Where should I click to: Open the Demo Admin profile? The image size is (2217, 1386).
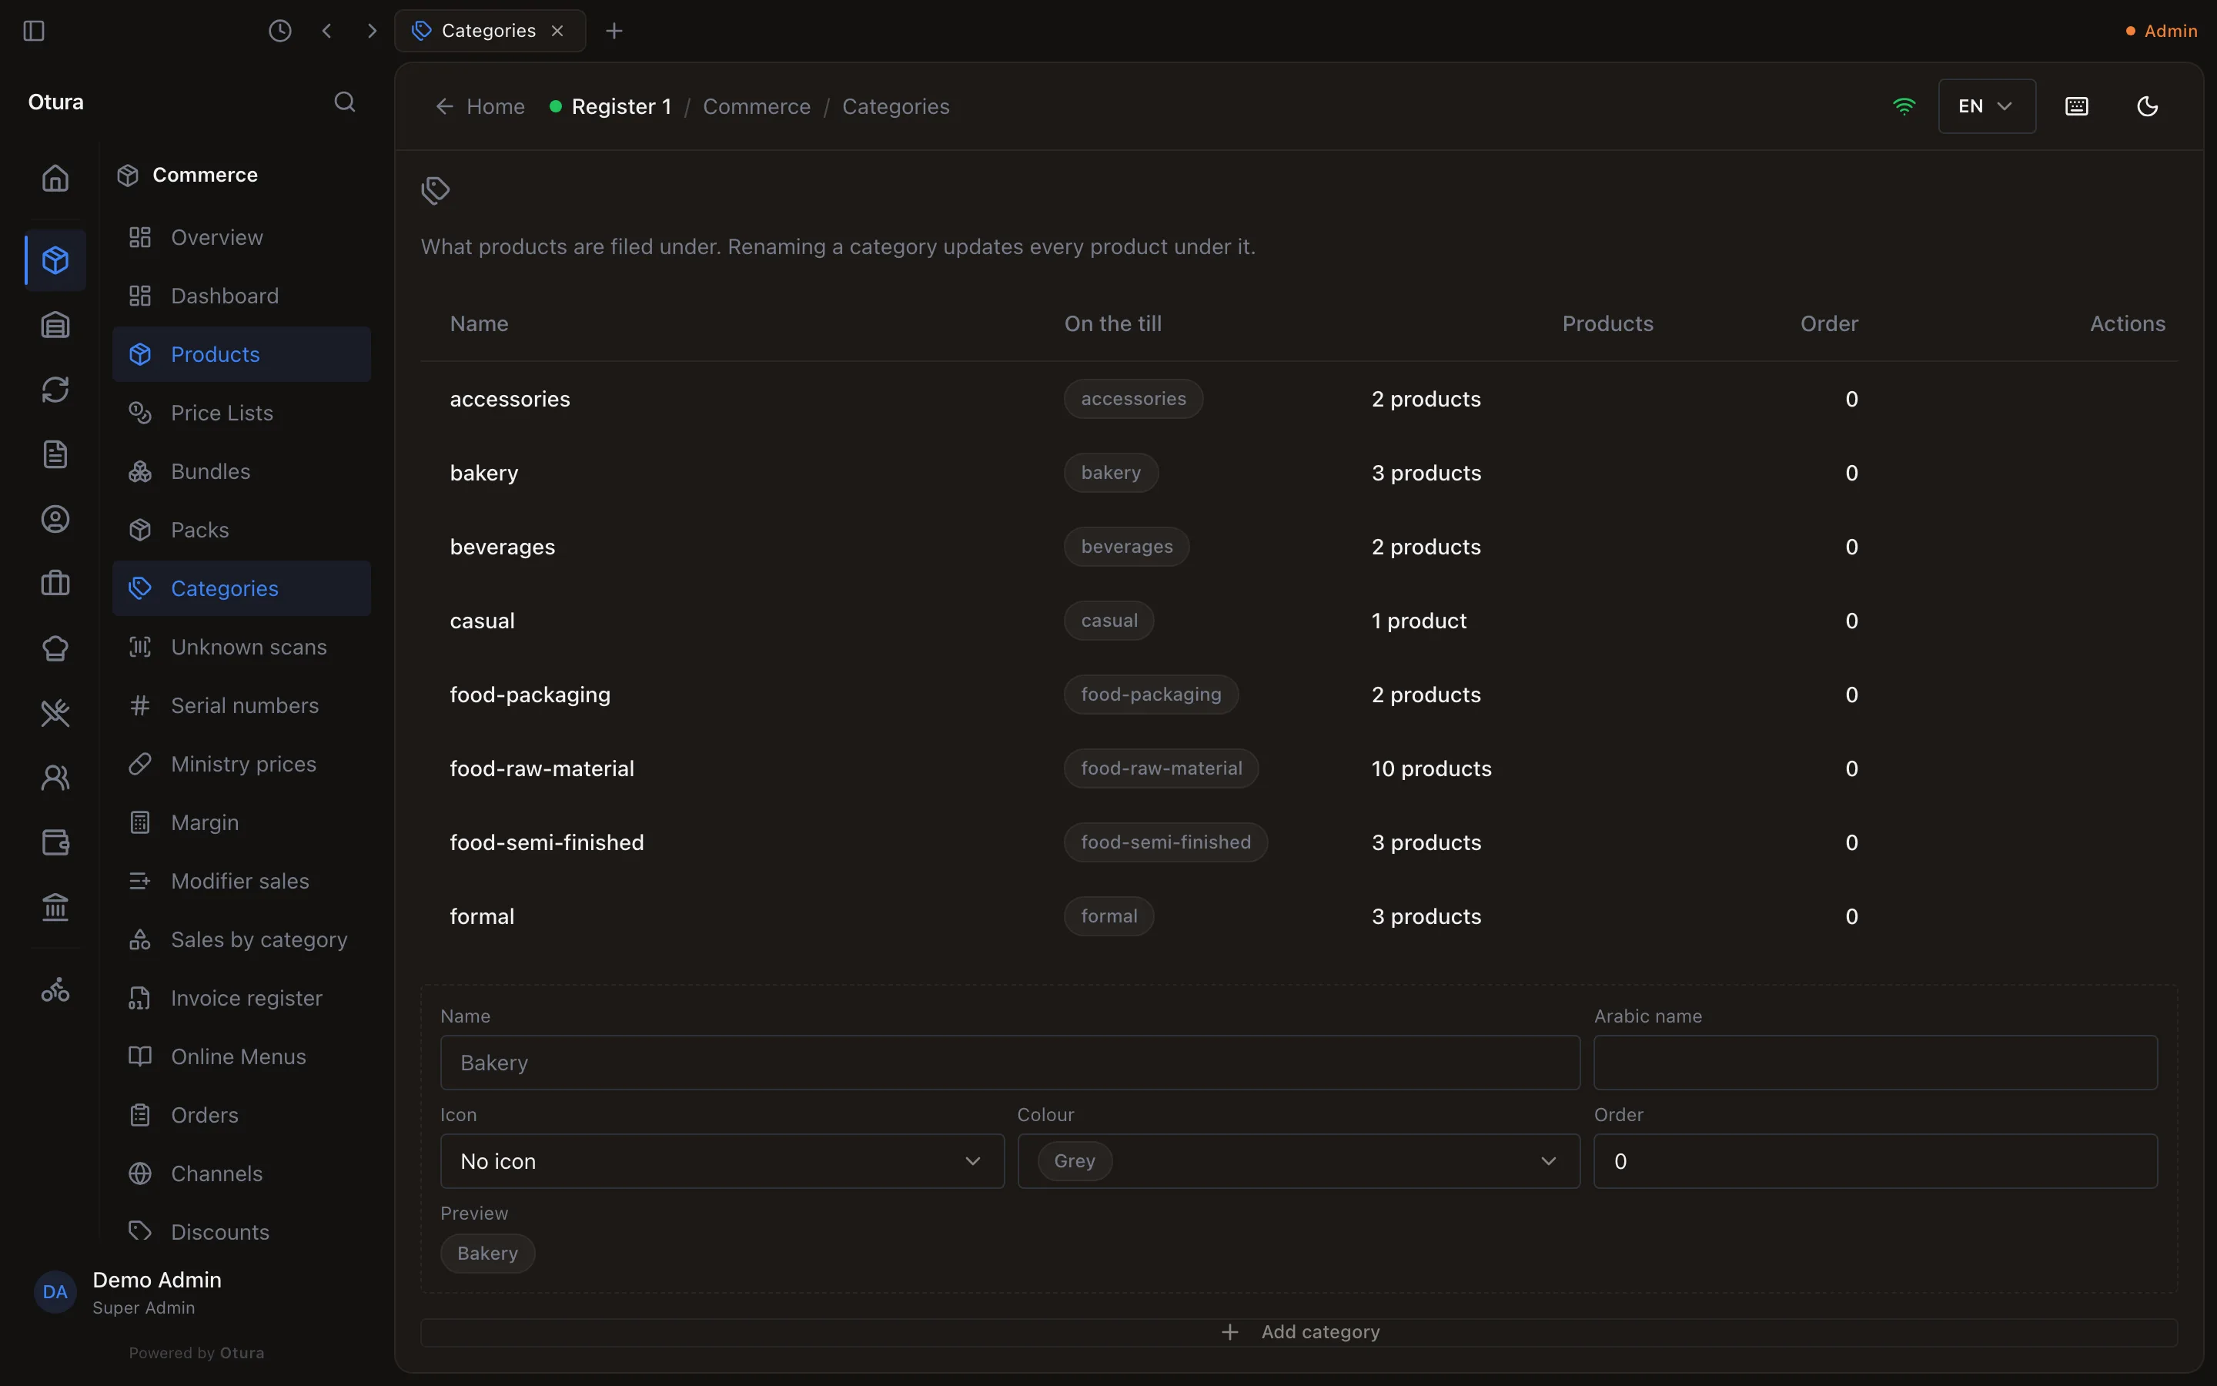pyautogui.click(x=129, y=1293)
